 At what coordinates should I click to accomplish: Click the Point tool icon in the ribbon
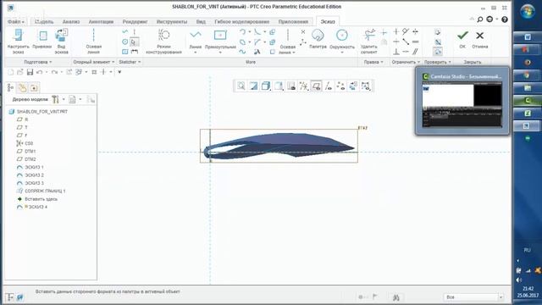(303, 32)
